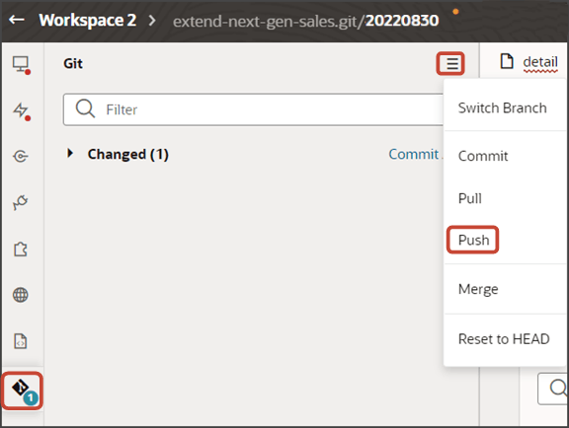
Task: Open the plug connections icon
Action: click(21, 202)
